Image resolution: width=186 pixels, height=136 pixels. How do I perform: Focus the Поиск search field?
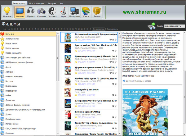pos(175,26)
